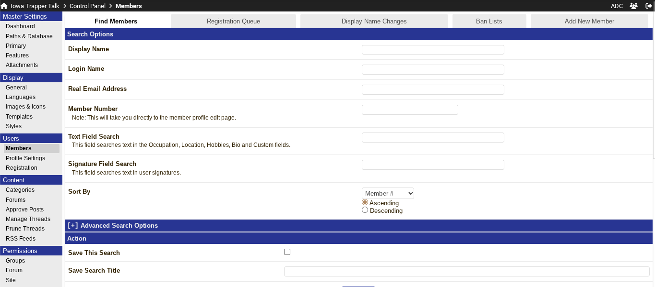This screenshot has width=655, height=287.
Task: Go to Paths & Database settings
Action: (x=29, y=36)
